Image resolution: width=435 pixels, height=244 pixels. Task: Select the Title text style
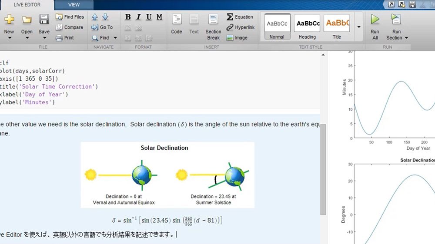(337, 26)
